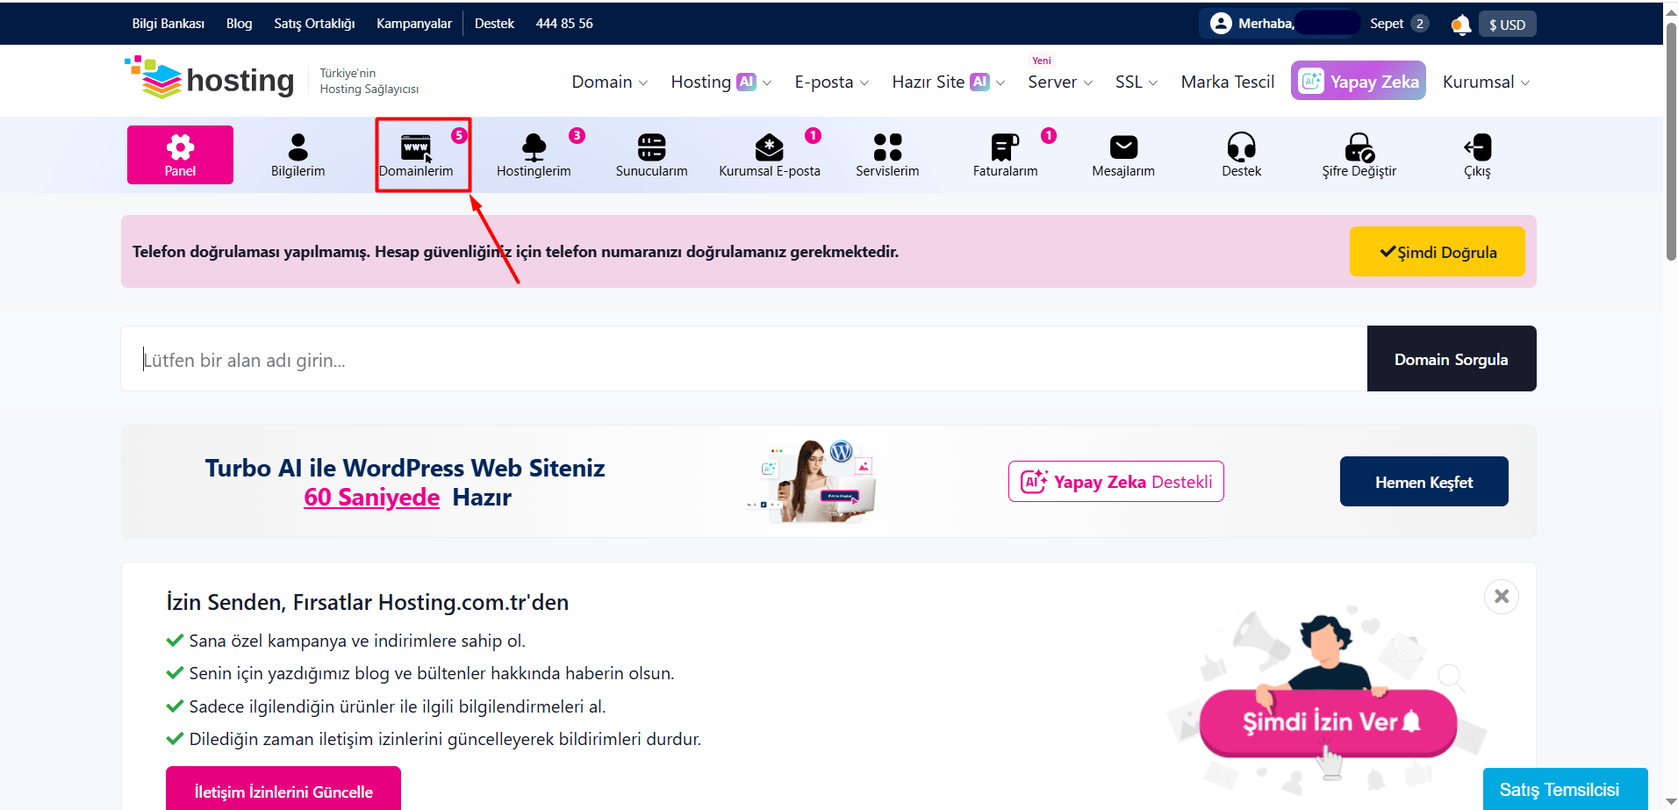Viewport: 1678px width, 810px height.
Task: Click the Şimdi Doğrula button
Action: pyautogui.click(x=1437, y=252)
